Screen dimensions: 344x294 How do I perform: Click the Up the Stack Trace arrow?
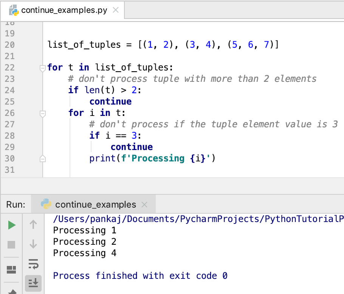(33, 225)
